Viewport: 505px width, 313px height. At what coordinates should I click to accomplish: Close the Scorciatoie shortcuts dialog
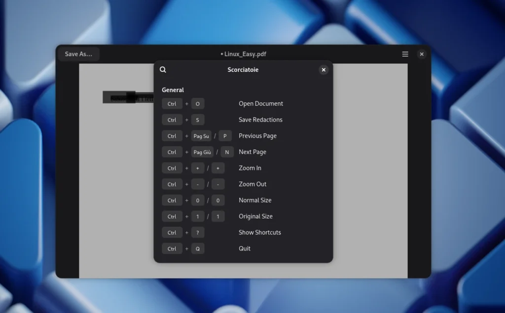click(x=324, y=70)
